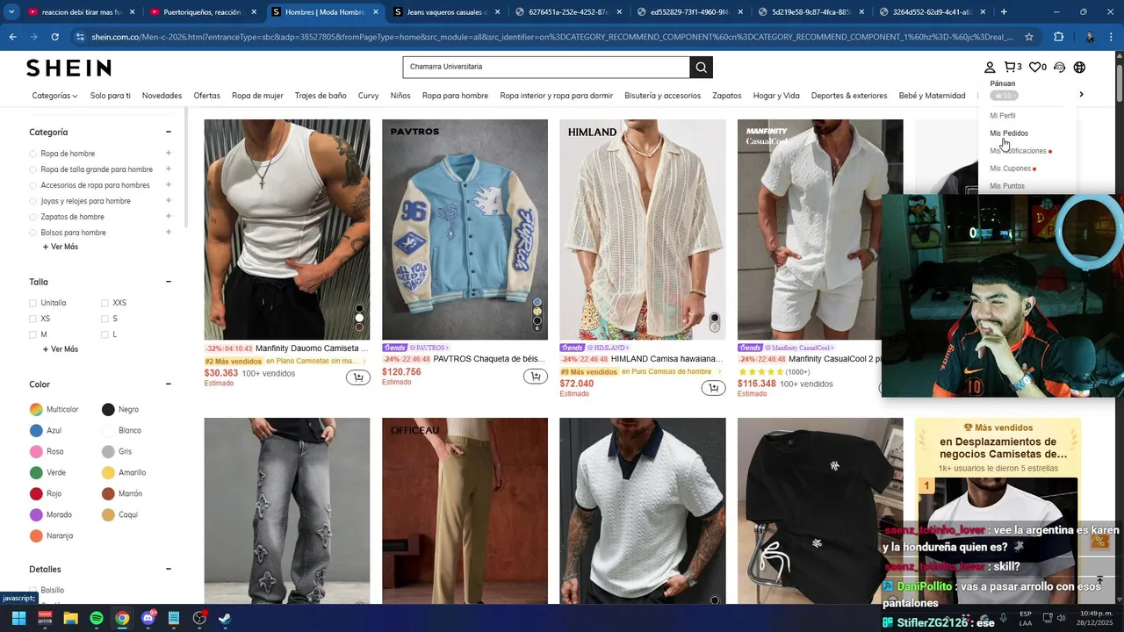Go back in browser history
The image size is (1124, 632).
(x=12, y=37)
